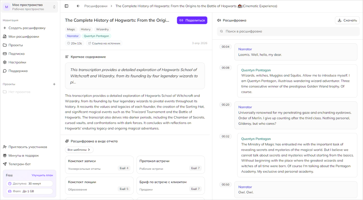Open Мои расшифровки in navigation

click(x=23, y=37)
